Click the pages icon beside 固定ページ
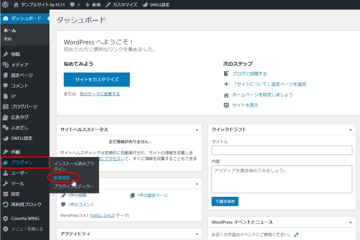Viewport: 360px width, 240px height. 6,75
